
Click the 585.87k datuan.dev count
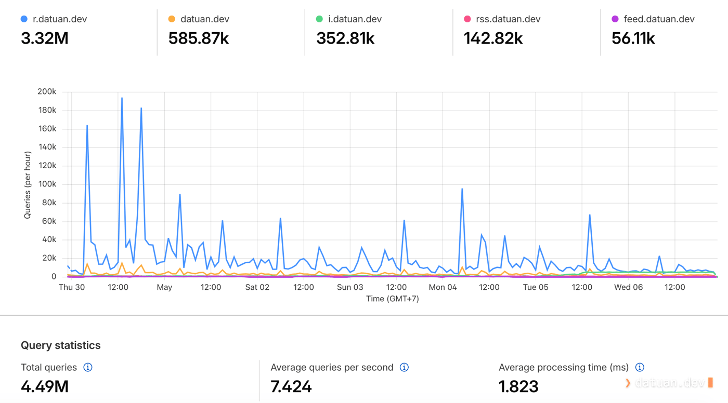(x=199, y=38)
